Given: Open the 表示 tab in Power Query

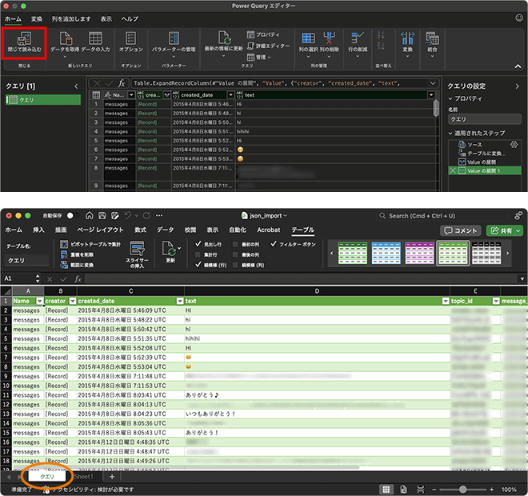Looking at the screenshot, I should pos(106,19).
